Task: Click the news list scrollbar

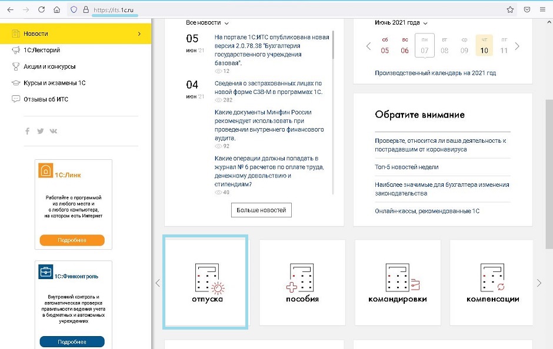Action: pyautogui.click(x=333, y=46)
